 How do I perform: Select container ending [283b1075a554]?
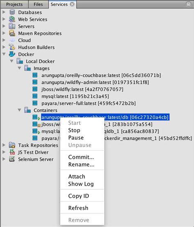(x=128, y=124)
